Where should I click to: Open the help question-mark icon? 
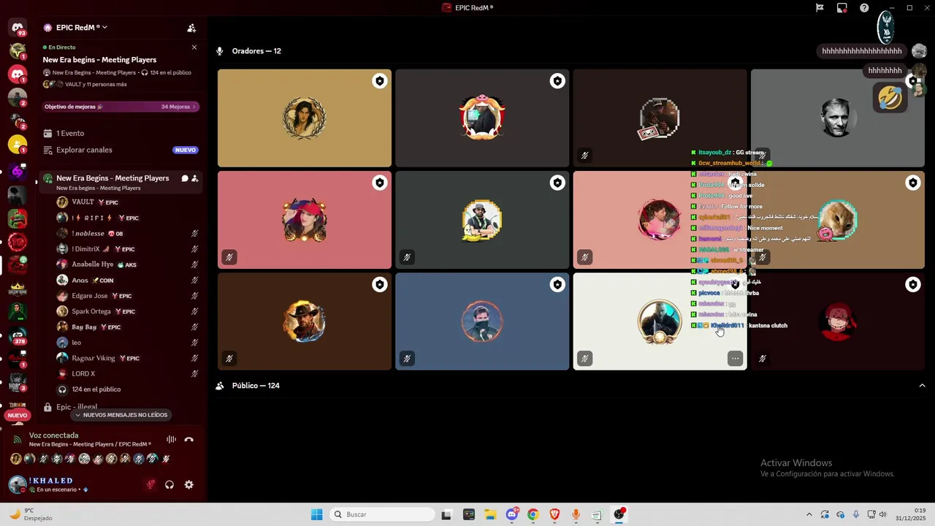point(864,8)
